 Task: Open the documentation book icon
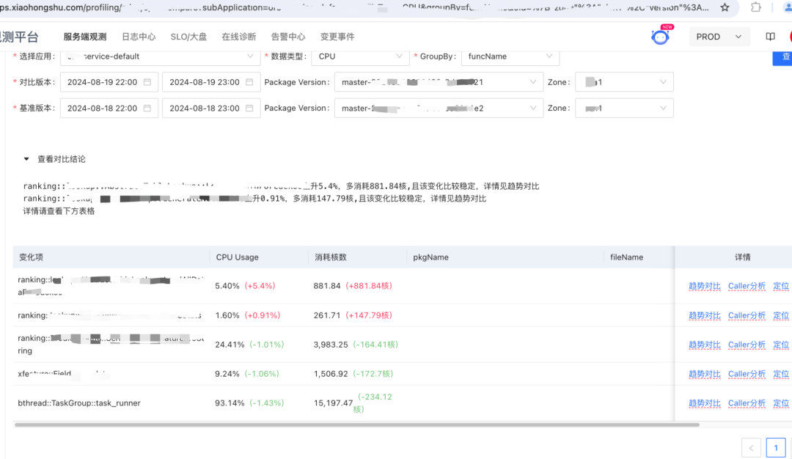tap(770, 37)
